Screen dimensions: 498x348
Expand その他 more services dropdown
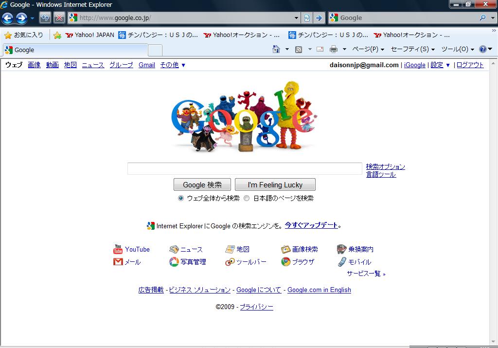183,65
